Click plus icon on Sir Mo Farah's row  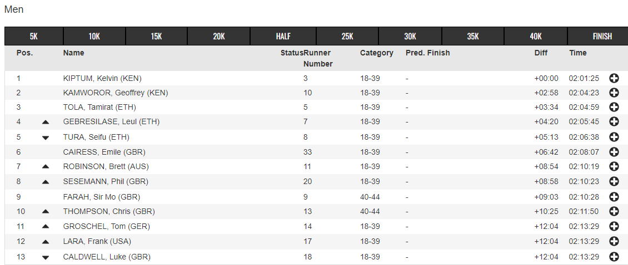(614, 197)
